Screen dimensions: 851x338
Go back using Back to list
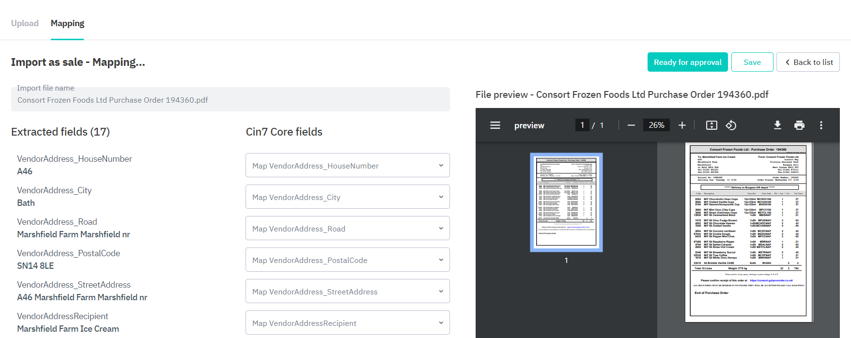click(x=808, y=62)
